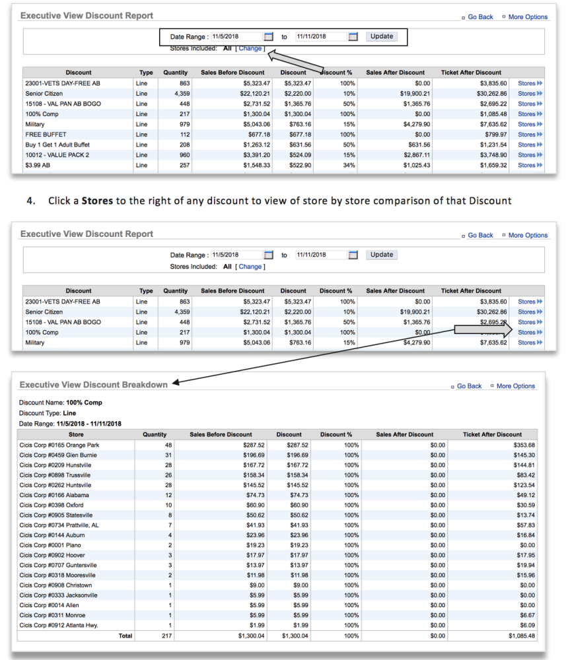Click Go Back on the Discount Breakdown view
Screen dimensions: 566x660
469,385
